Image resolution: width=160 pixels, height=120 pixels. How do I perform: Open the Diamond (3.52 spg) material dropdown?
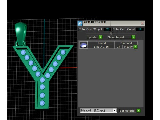tap(98, 111)
